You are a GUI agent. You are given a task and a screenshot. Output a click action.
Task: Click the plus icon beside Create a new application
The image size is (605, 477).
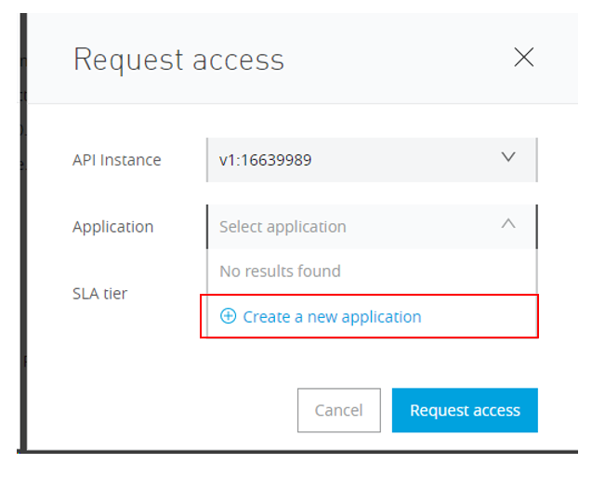click(x=228, y=316)
